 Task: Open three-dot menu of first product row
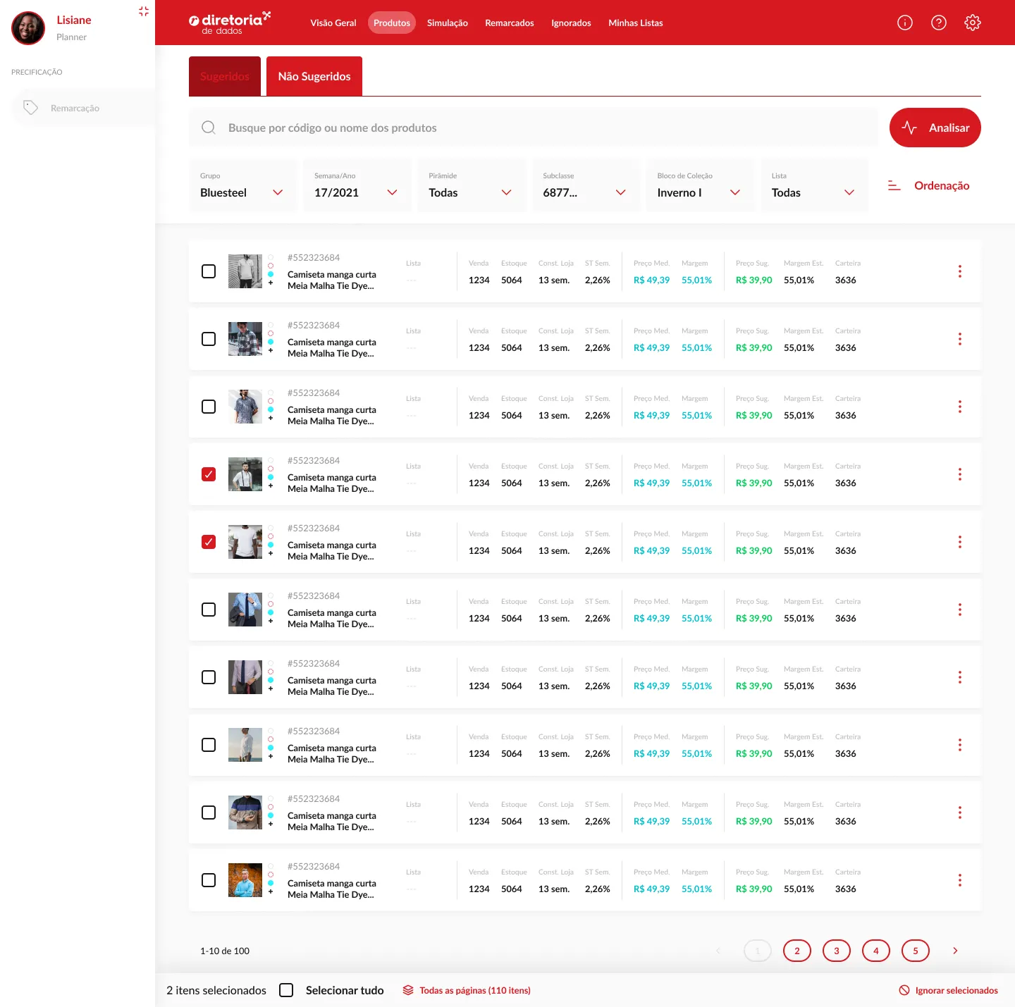click(959, 271)
